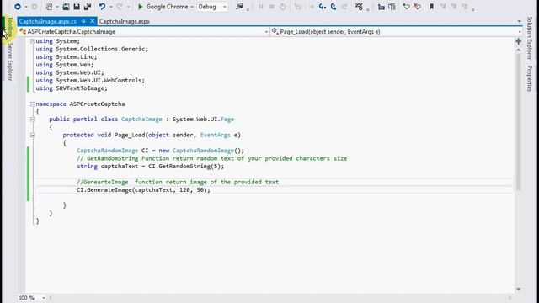Click the Stop Debugging square icon
This screenshot has height=303, width=539.
tap(271, 7)
